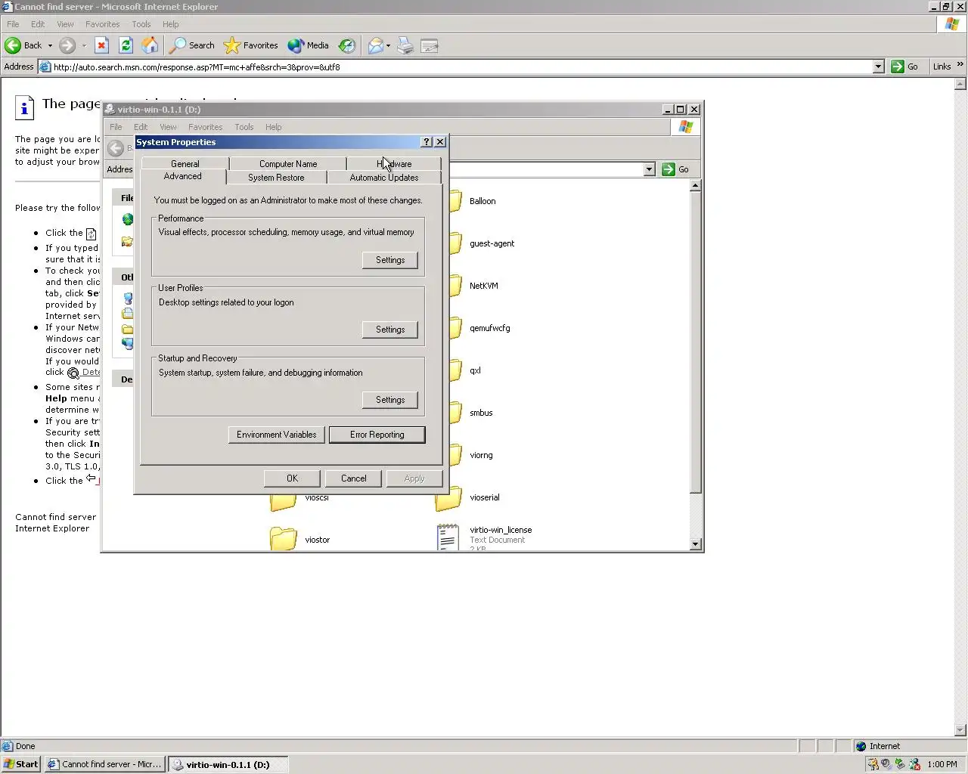Click the Edit page icon in IE toolbar
The width and height of the screenshot is (968, 774).
click(x=430, y=45)
